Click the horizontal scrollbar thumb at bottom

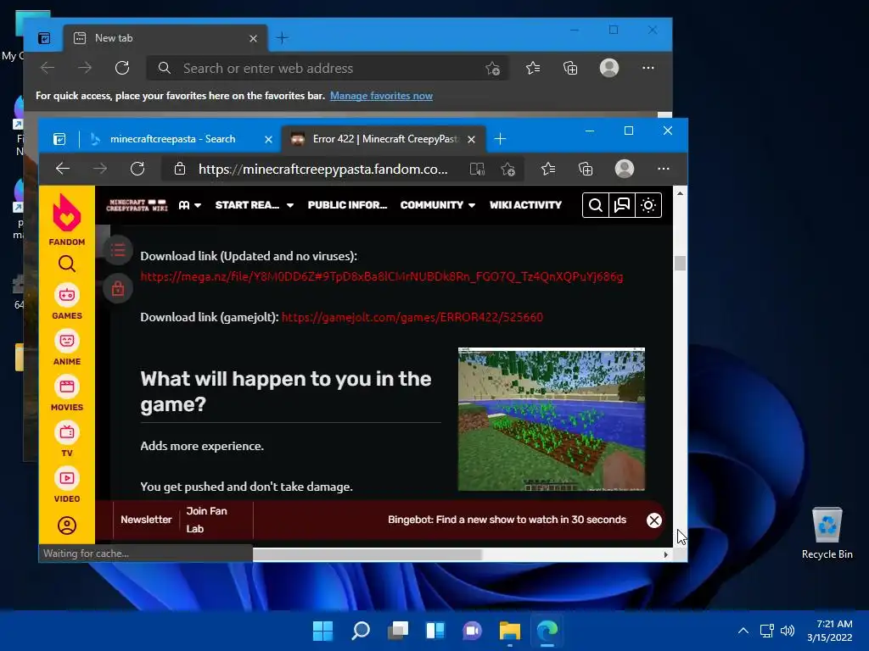tap(367, 554)
